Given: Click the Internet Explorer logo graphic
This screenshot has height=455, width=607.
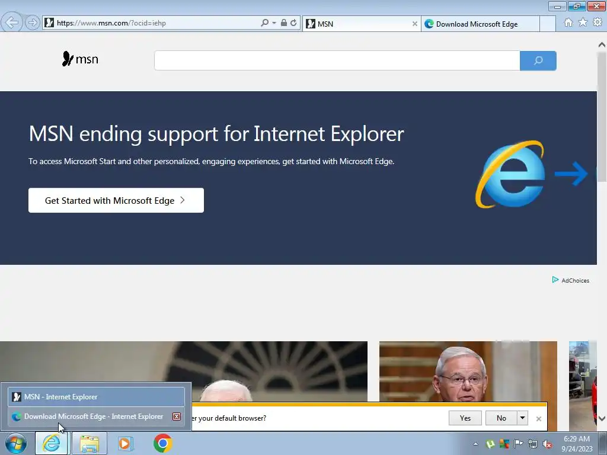Looking at the screenshot, I should coord(510,174).
